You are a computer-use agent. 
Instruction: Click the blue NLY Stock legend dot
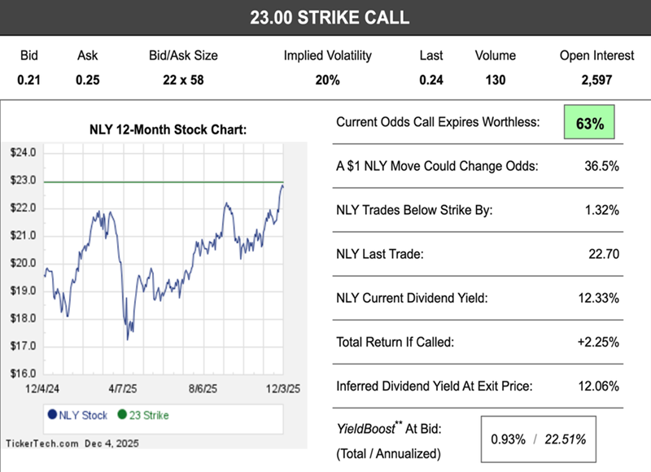coord(52,415)
